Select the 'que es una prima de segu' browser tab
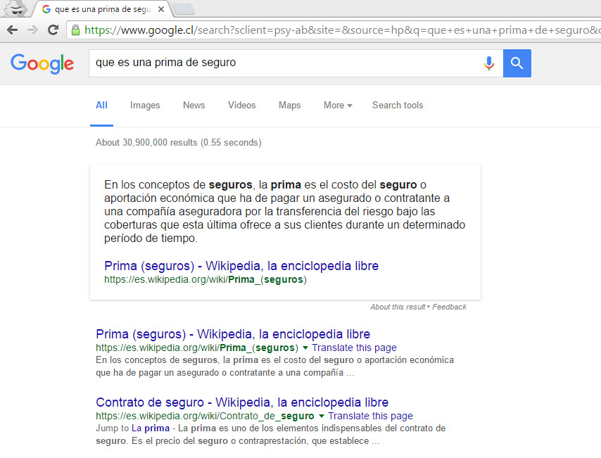This screenshot has height=458, width=601. 103,9
